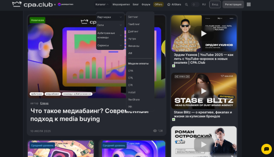Select the CPA payment model

click(131, 71)
